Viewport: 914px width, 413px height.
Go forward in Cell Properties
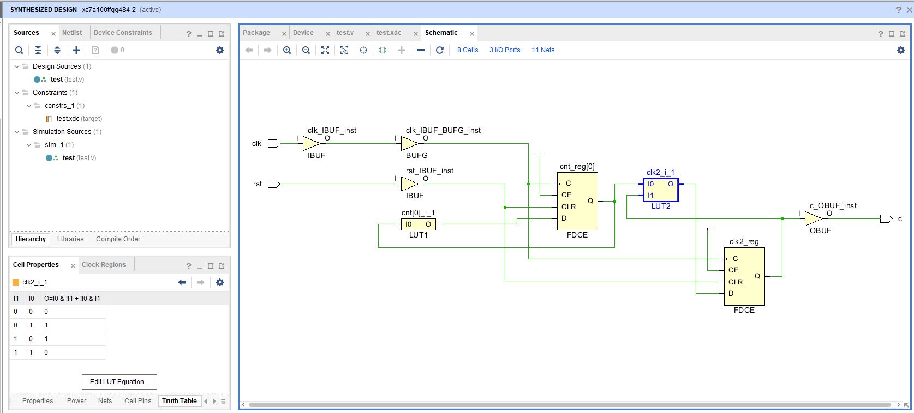click(x=200, y=282)
